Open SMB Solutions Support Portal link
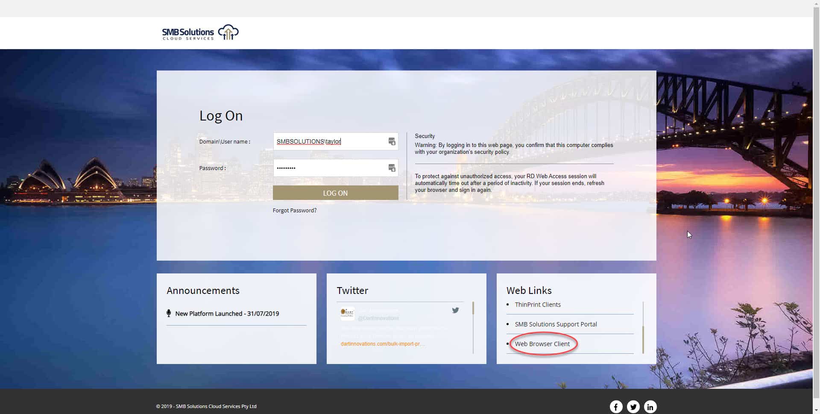The height and width of the screenshot is (414, 820). pos(556,324)
